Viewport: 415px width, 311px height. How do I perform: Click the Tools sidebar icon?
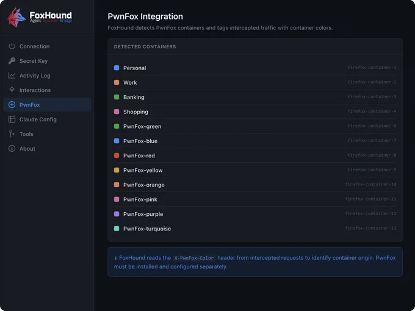coord(12,134)
